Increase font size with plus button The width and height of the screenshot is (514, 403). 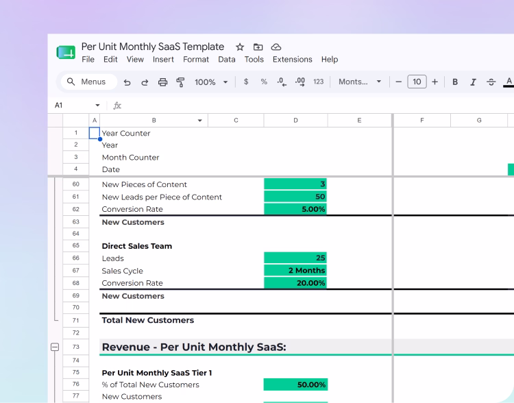(x=435, y=82)
